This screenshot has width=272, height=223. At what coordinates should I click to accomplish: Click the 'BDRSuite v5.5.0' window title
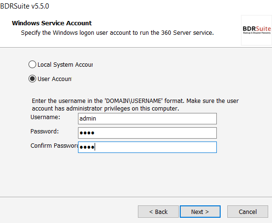tap(25, 6)
